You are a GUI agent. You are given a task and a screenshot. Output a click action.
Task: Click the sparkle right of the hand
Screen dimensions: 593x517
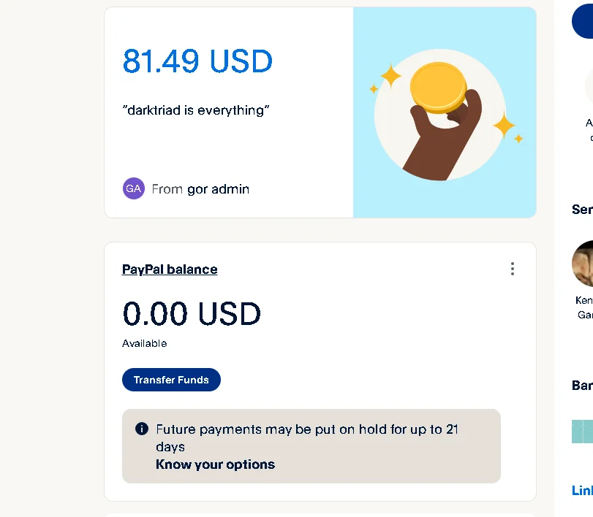504,126
